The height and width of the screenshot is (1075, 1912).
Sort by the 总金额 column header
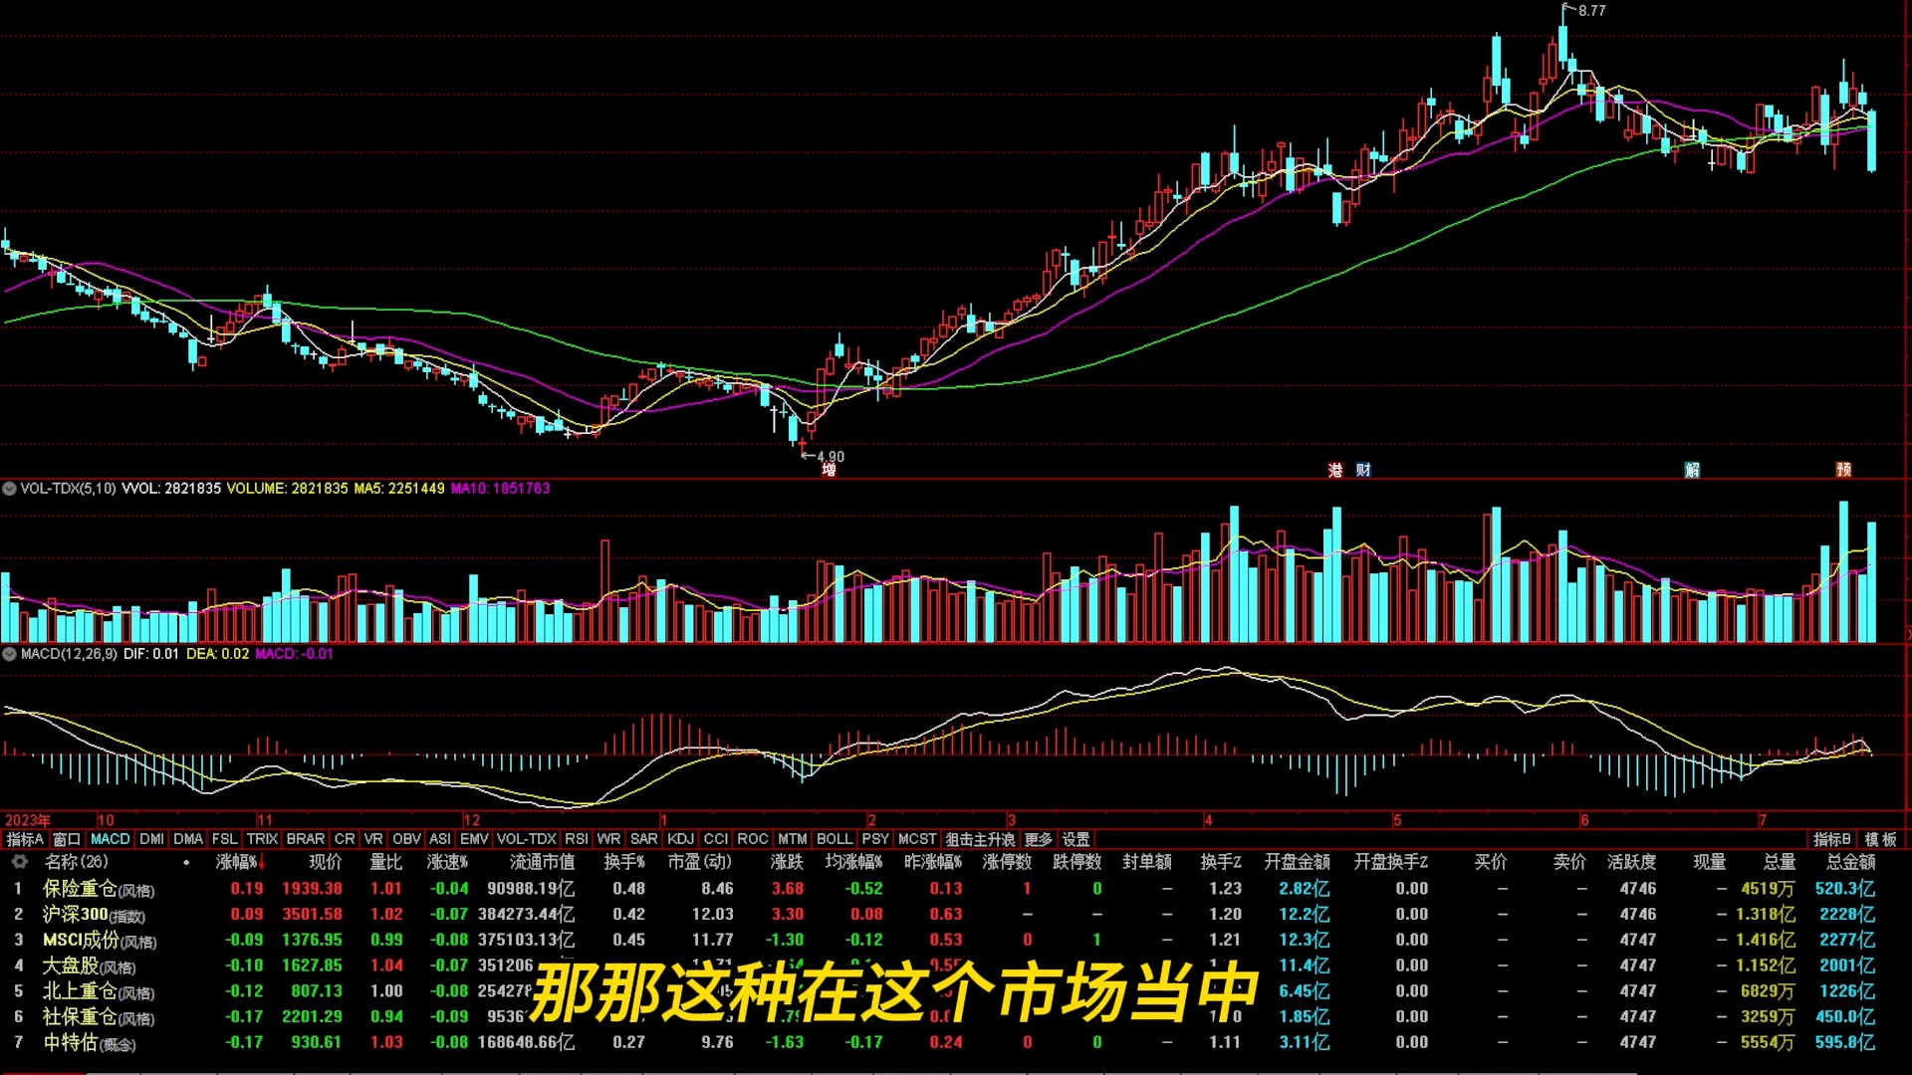tap(1850, 862)
